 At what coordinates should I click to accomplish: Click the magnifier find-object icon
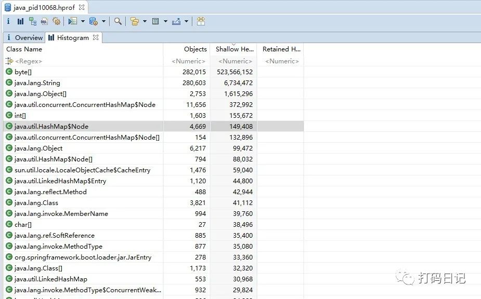[x=118, y=21]
